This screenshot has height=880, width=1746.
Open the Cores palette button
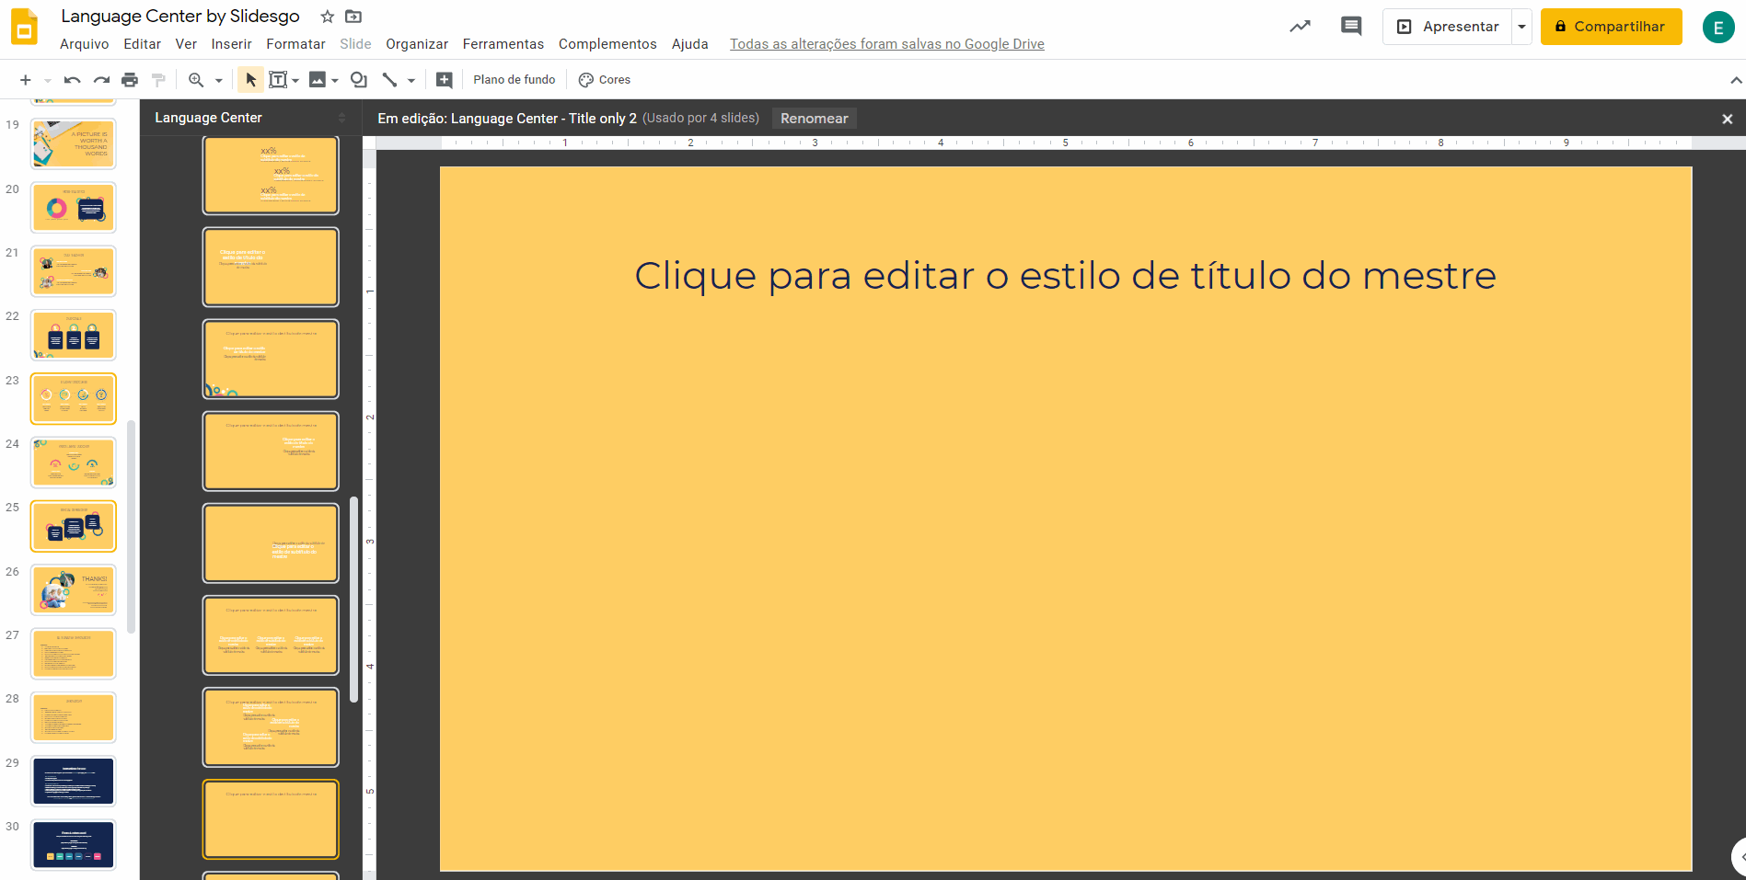[605, 80]
